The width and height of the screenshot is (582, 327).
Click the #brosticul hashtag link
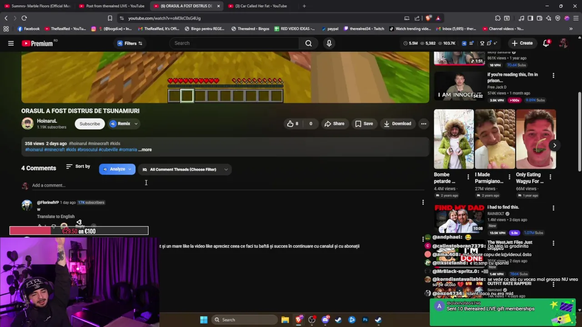click(87, 149)
